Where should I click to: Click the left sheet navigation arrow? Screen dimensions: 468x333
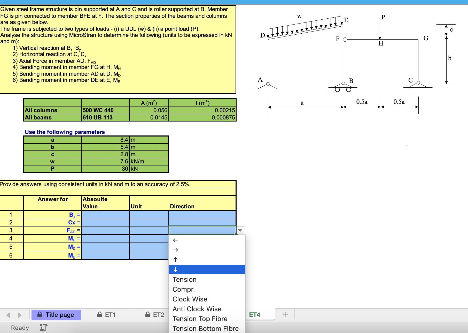click(x=9, y=314)
